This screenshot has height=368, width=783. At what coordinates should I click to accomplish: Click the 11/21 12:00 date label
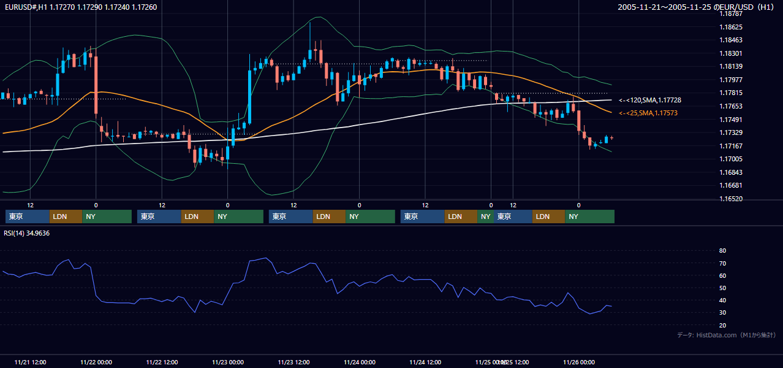[x=30, y=362]
